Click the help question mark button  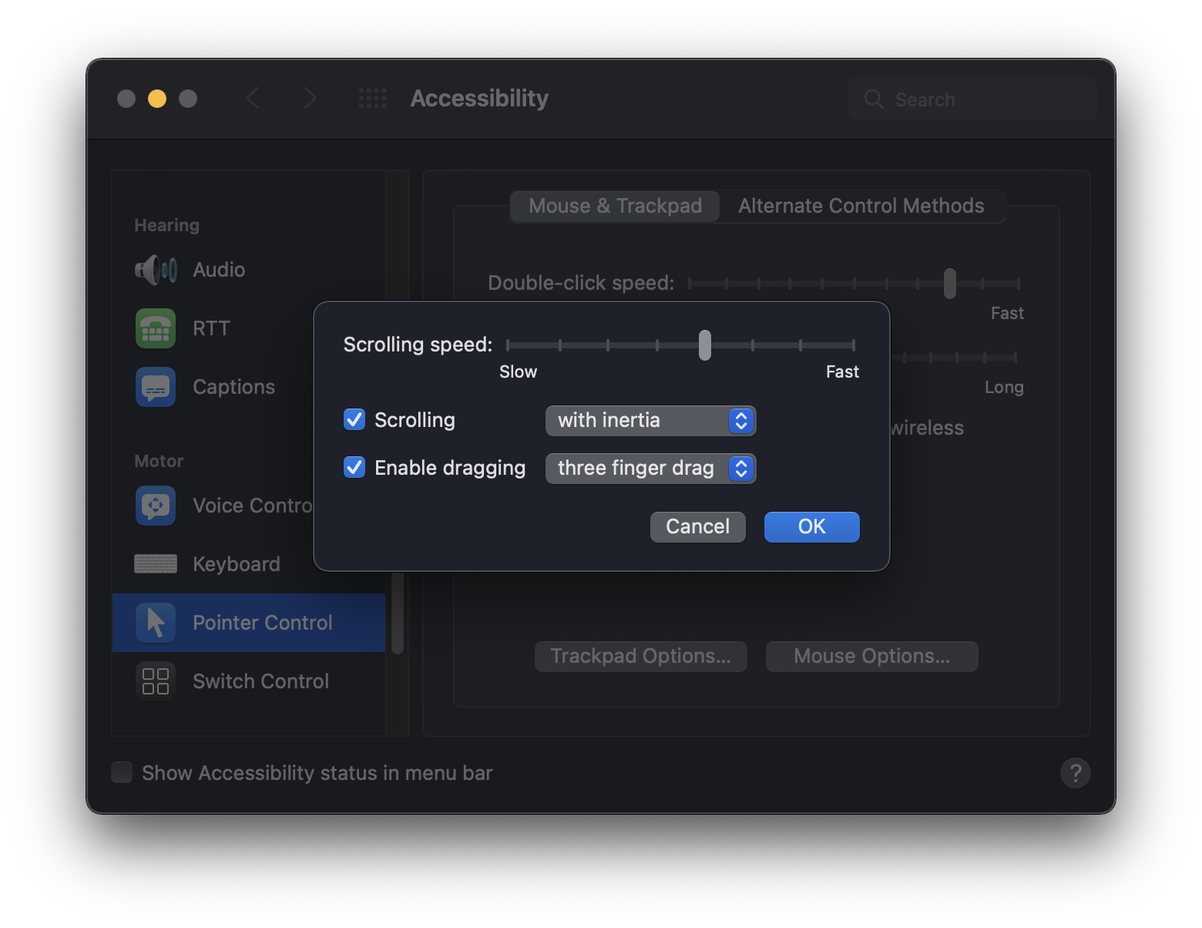(x=1075, y=772)
